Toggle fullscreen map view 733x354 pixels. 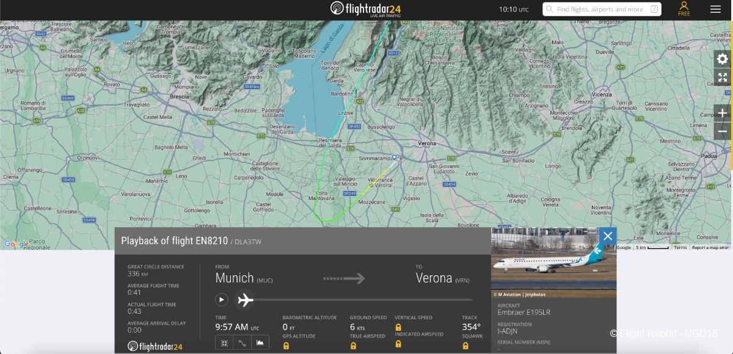[723, 77]
